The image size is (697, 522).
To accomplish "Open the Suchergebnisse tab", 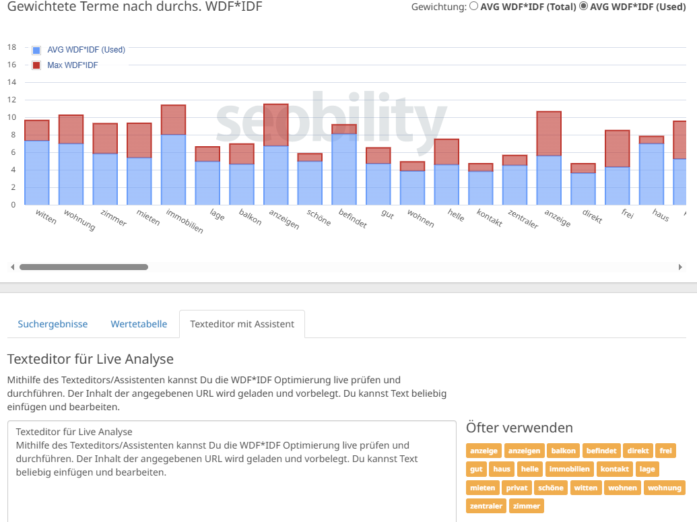I will (x=53, y=324).
